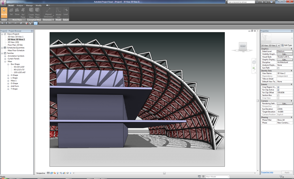294x179 pixels.
Task: Select the Aligned Dimension tool
Action: point(48,12)
